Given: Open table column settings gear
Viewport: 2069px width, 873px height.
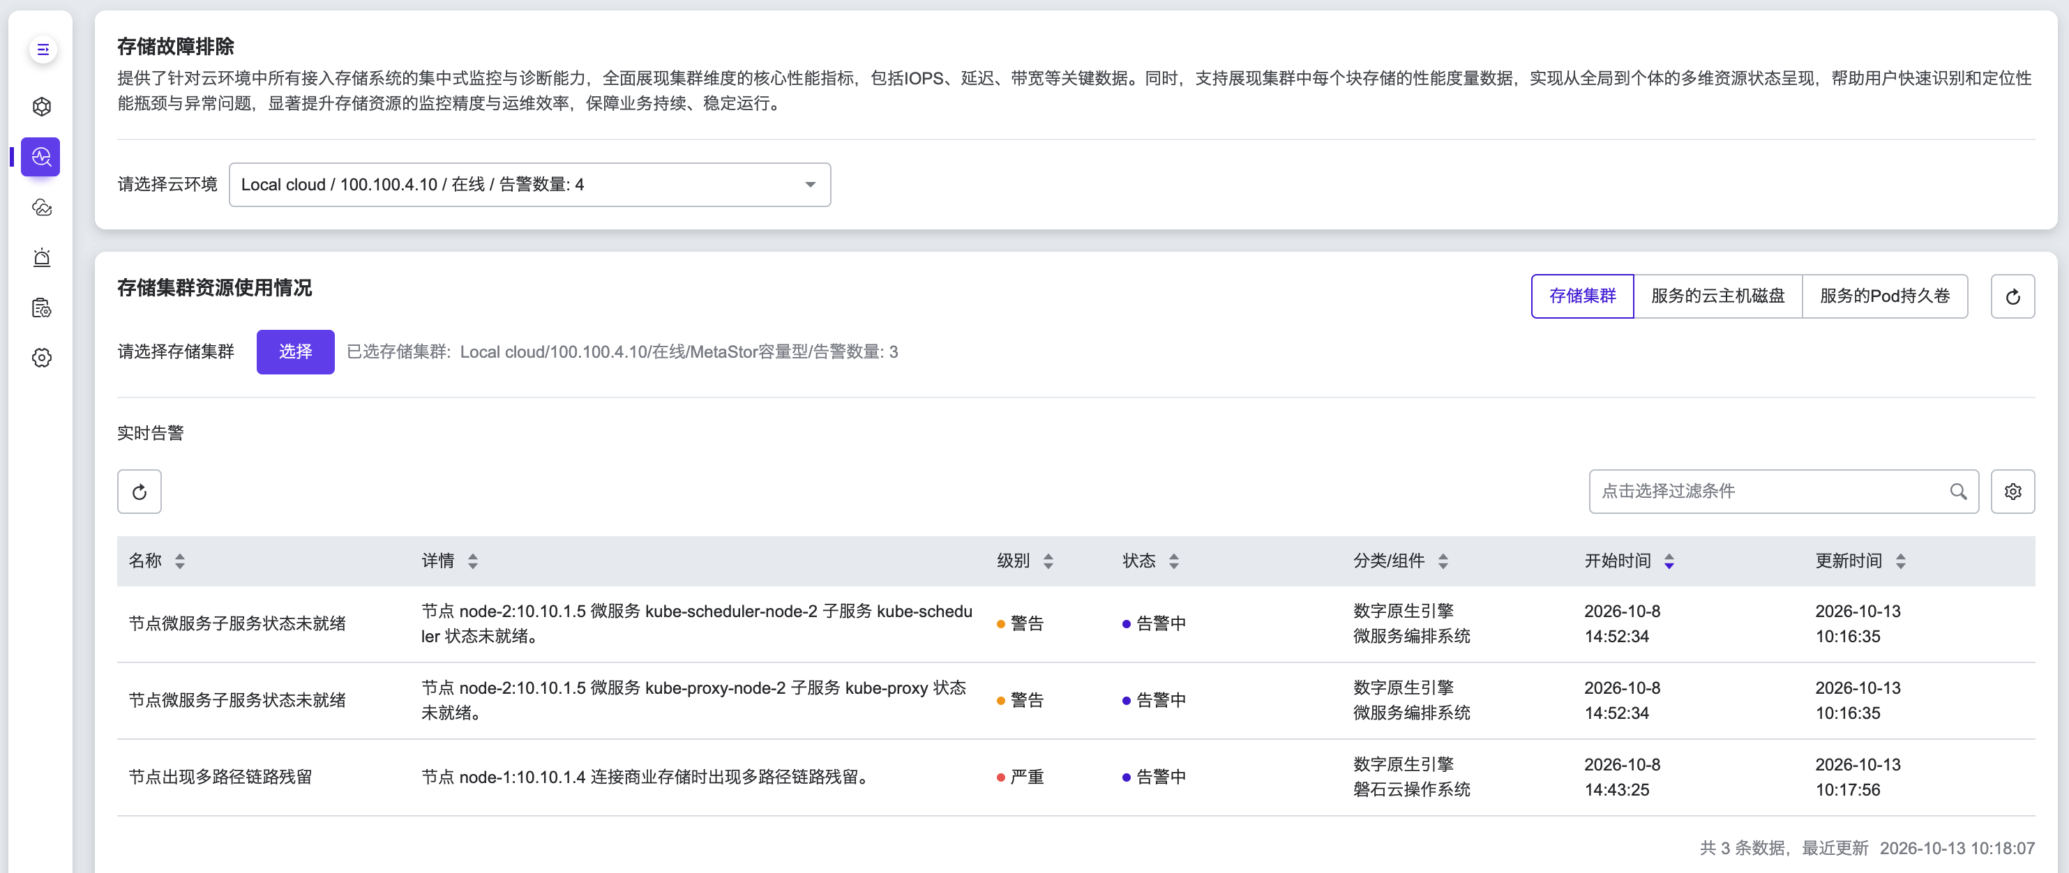Looking at the screenshot, I should click(2012, 492).
